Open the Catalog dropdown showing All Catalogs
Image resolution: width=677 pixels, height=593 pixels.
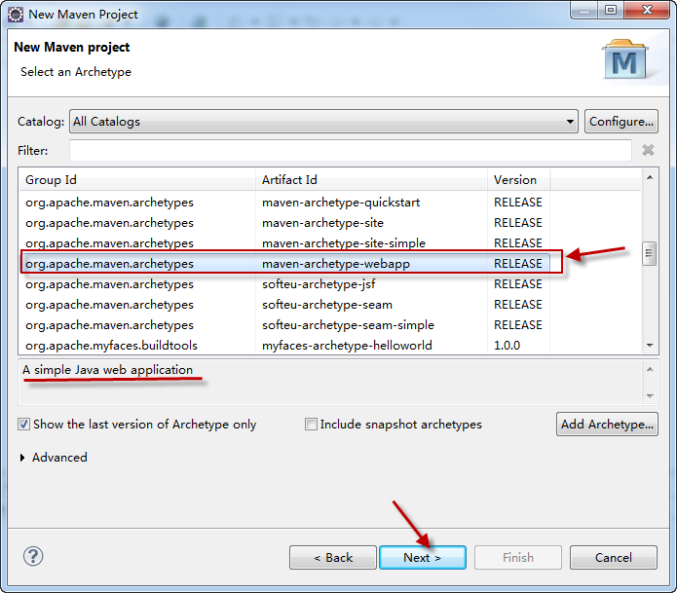(323, 122)
